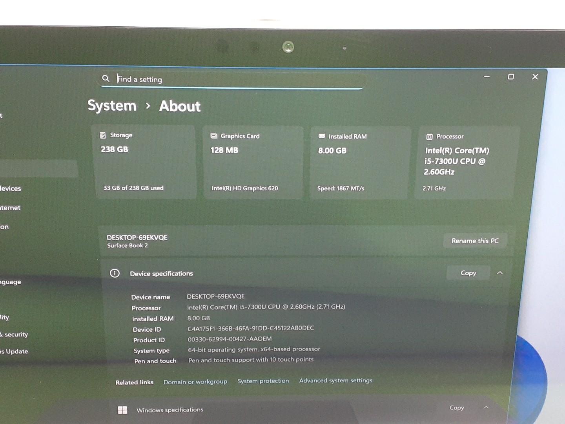
Task: Click the 2.71 GHz text in Processor card
Action: (434, 188)
